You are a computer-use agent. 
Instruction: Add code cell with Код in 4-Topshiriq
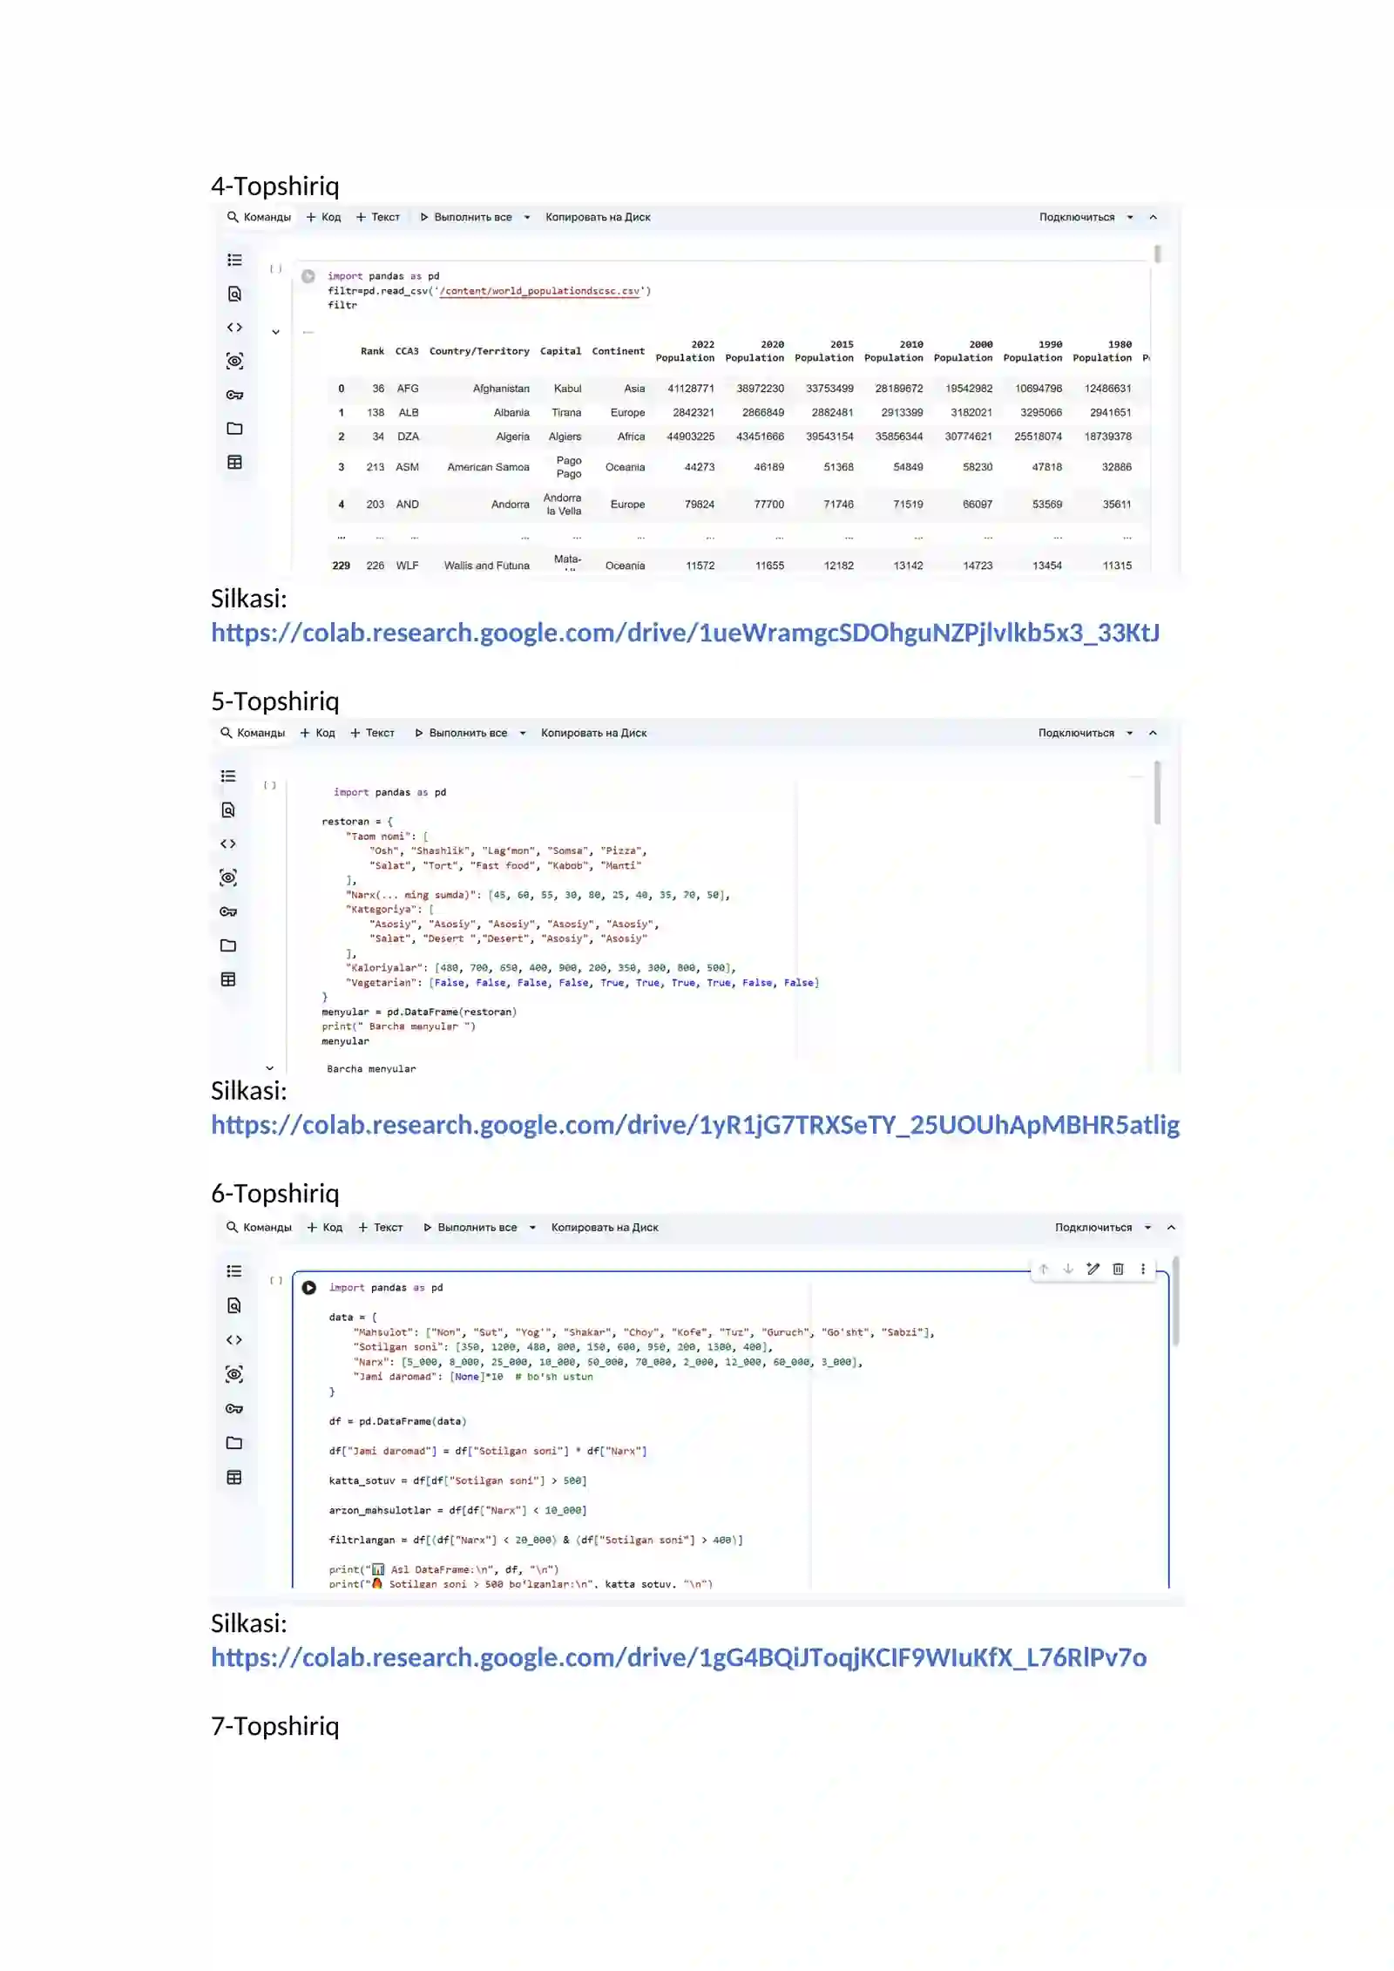point(323,218)
